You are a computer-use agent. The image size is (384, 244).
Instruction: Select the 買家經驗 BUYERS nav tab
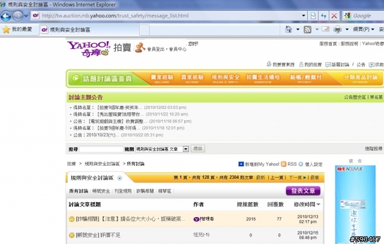pyautogui.click(x=192, y=78)
